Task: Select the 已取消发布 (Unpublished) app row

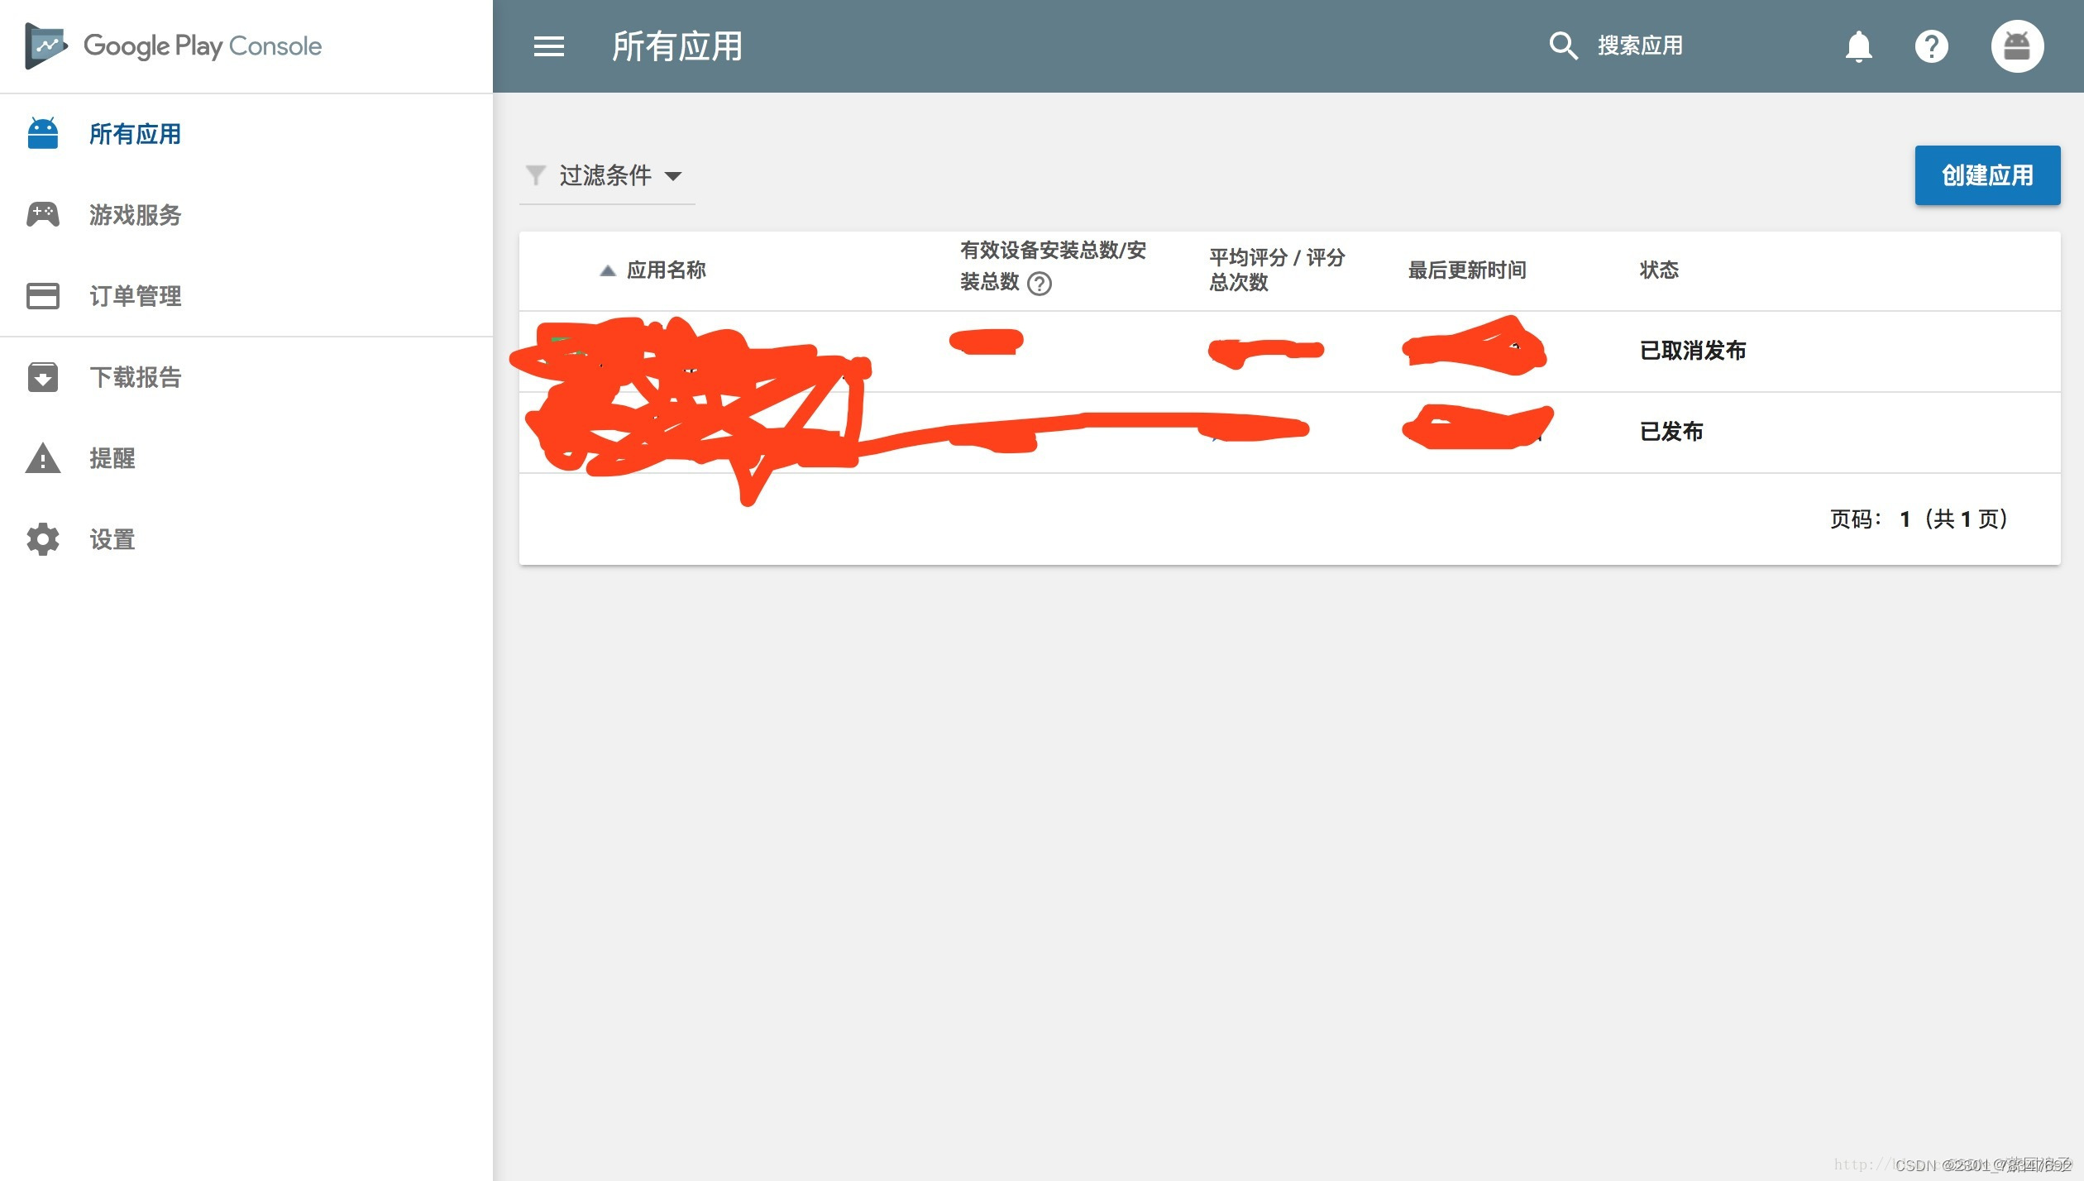Action: [1288, 349]
